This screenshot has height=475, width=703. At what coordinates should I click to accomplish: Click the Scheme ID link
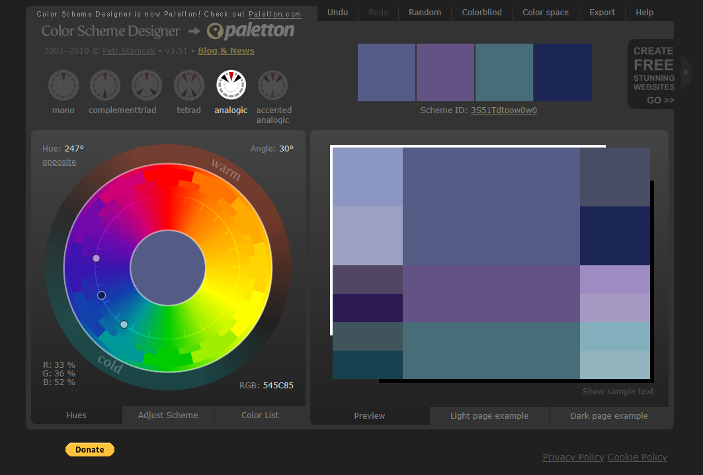[503, 110]
